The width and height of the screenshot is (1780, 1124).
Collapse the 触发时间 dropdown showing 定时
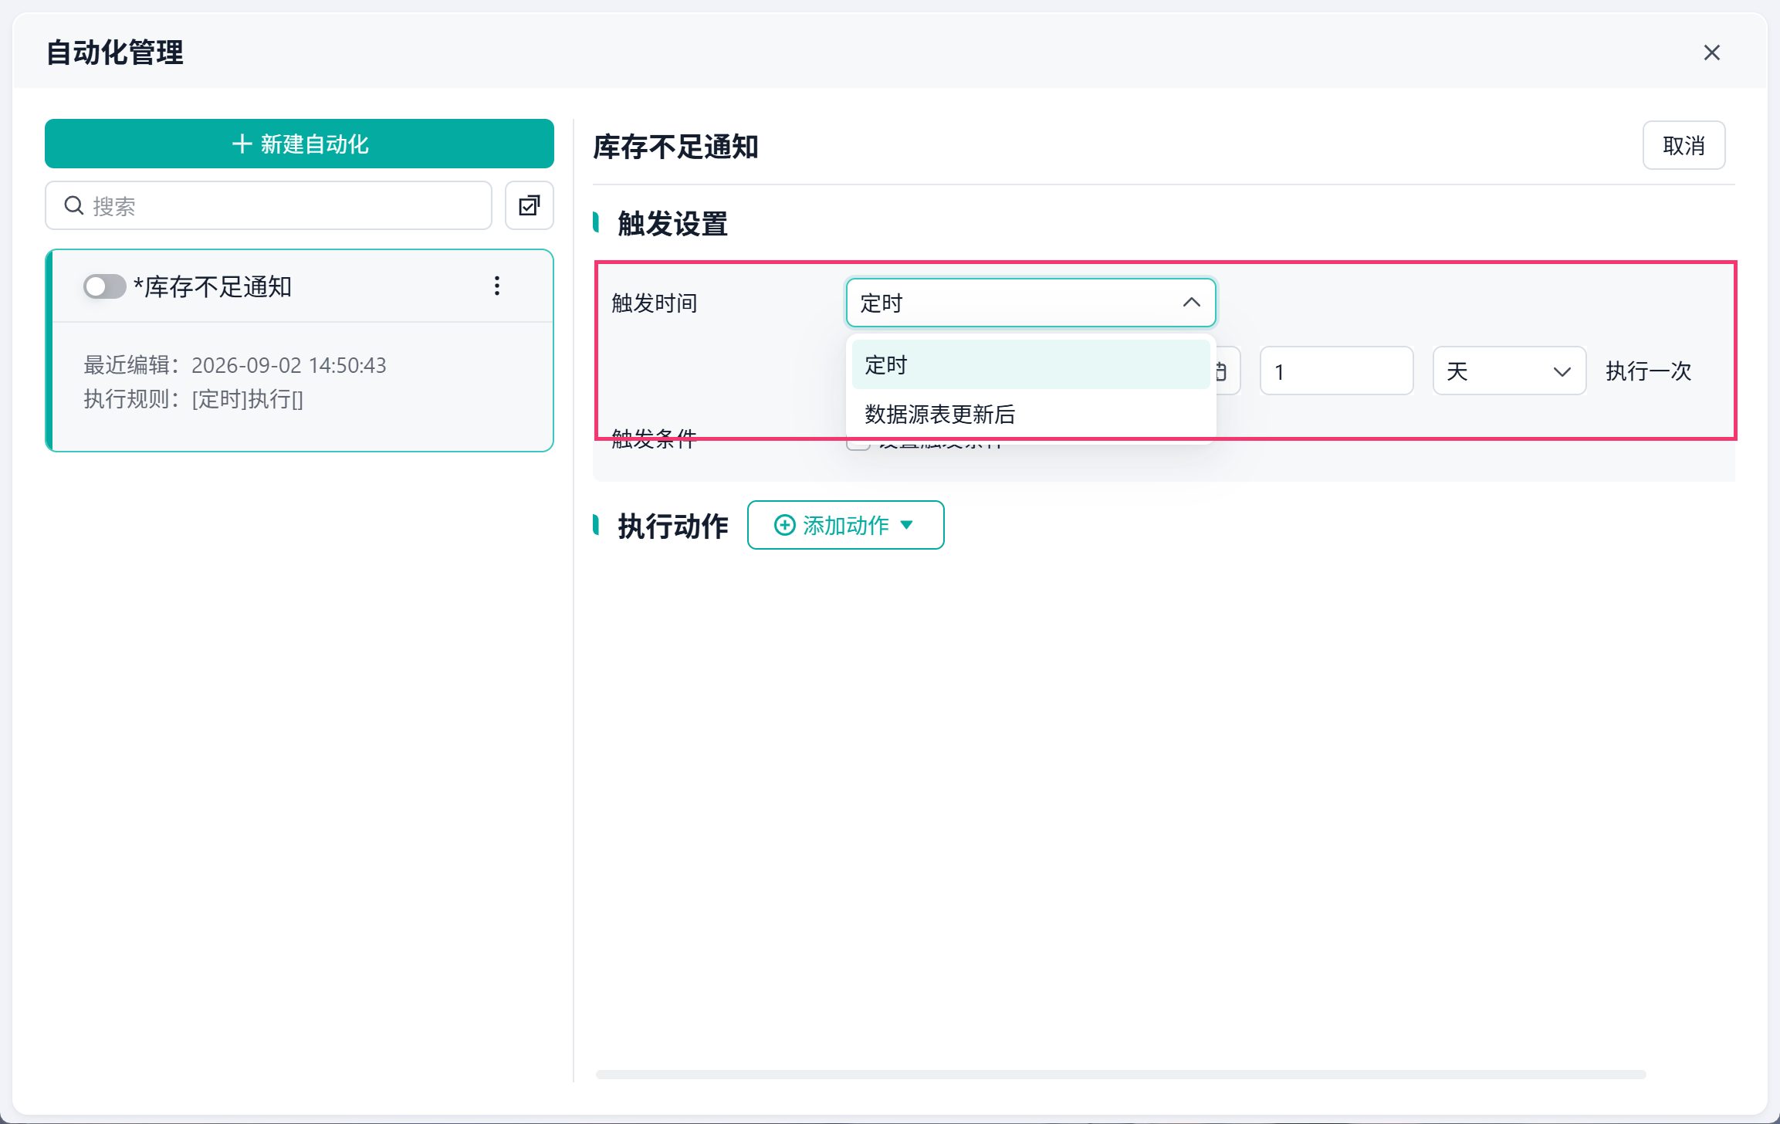[1030, 303]
